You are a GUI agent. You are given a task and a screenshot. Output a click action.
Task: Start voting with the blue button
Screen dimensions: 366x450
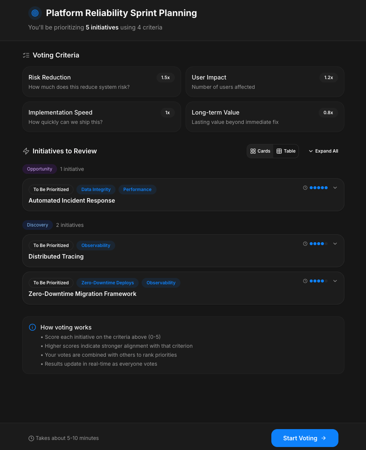click(305, 438)
